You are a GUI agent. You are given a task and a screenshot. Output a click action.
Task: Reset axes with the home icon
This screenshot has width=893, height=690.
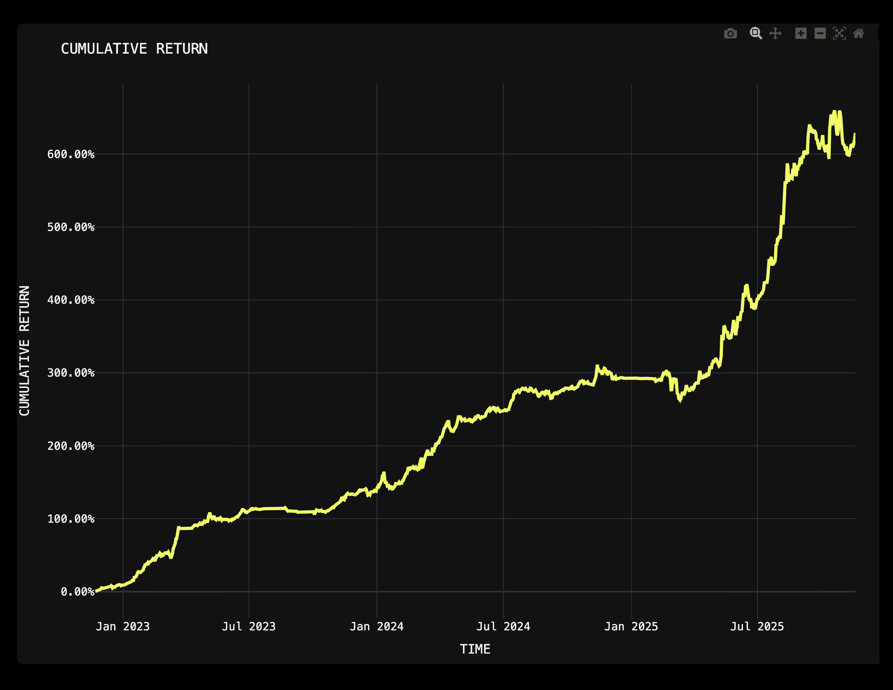tap(858, 34)
